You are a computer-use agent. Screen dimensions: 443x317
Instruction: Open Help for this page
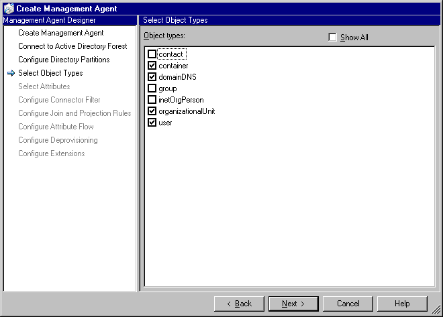(402, 304)
